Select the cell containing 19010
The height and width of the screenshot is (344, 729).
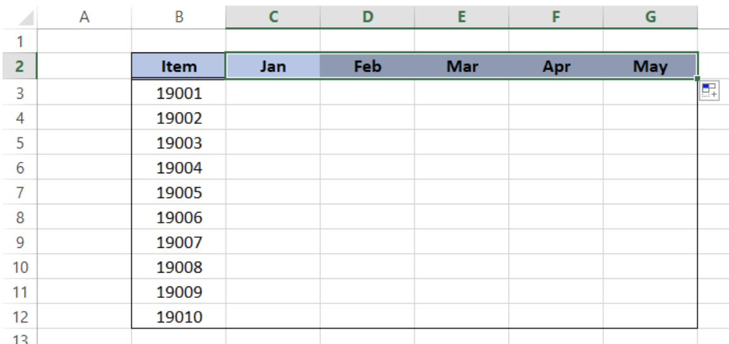(x=179, y=317)
